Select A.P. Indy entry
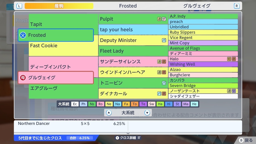 (x=203, y=16)
